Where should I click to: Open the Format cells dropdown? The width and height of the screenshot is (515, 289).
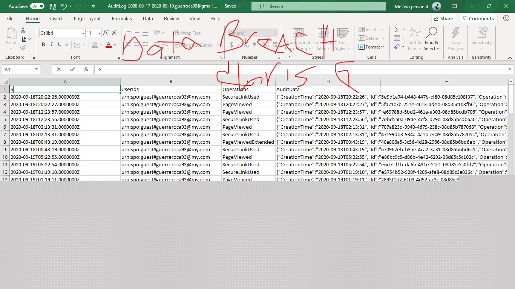[x=371, y=47]
